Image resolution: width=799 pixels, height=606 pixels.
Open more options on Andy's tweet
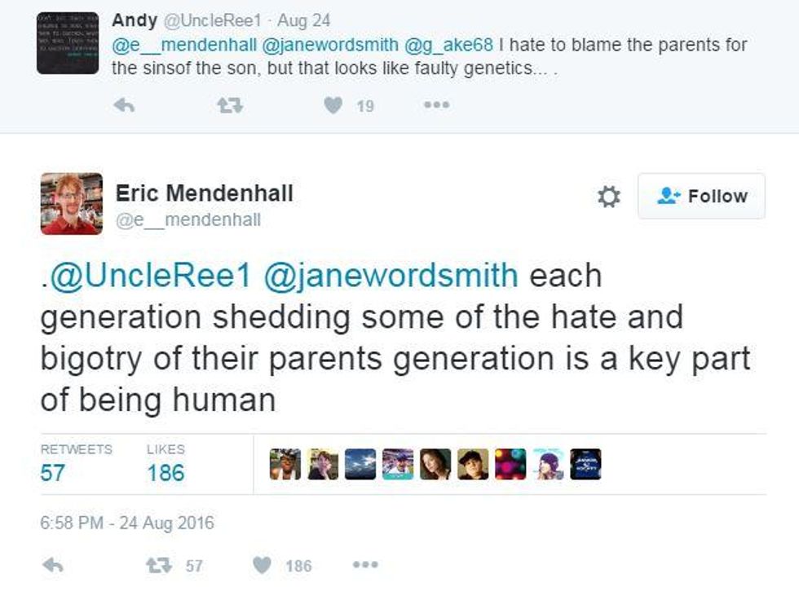(x=437, y=105)
